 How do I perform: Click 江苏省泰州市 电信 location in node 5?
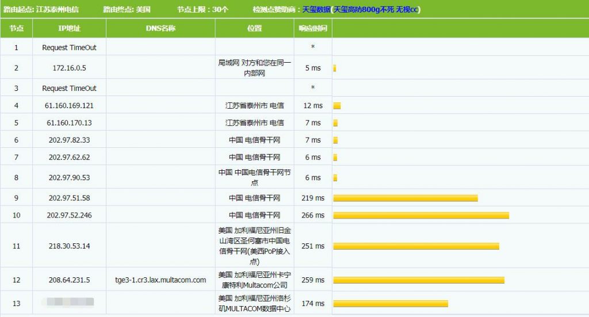click(x=254, y=123)
